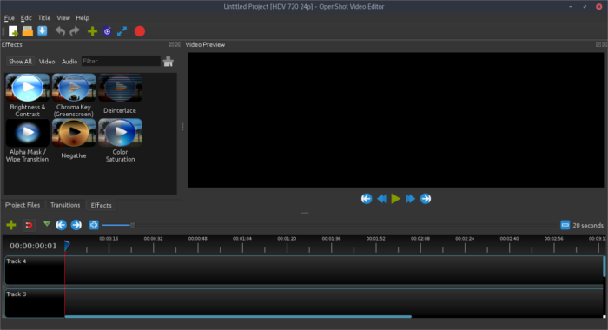Click the 00:02:08 mark on the ruler
Viewport: 608px width, 330px height.
[420, 239]
